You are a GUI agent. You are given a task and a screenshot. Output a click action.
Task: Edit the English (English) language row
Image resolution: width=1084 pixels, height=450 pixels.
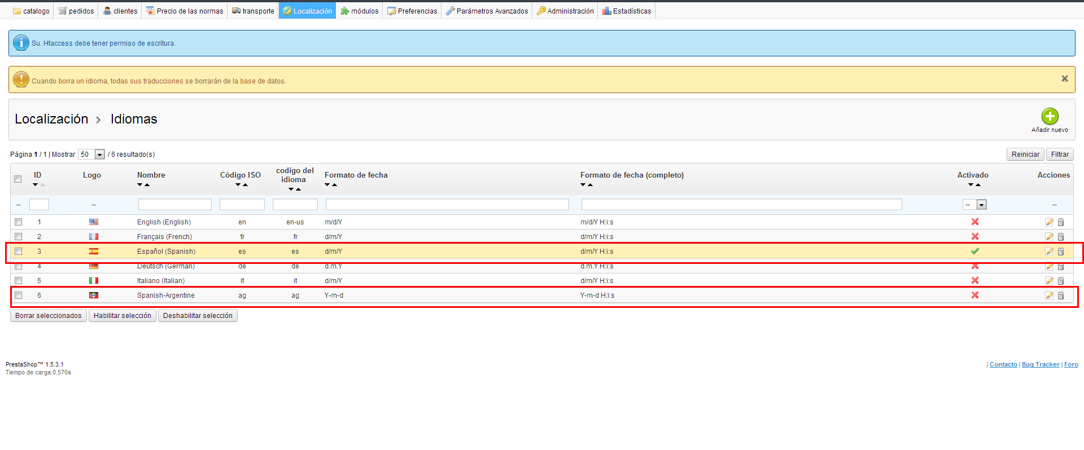1049,222
